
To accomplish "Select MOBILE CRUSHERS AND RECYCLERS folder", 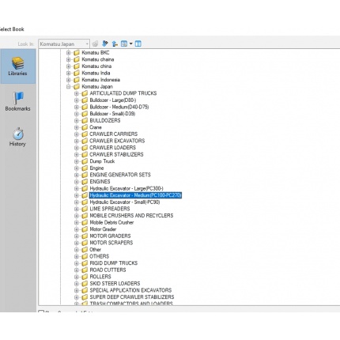I will pyautogui.click(x=131, y=216).
